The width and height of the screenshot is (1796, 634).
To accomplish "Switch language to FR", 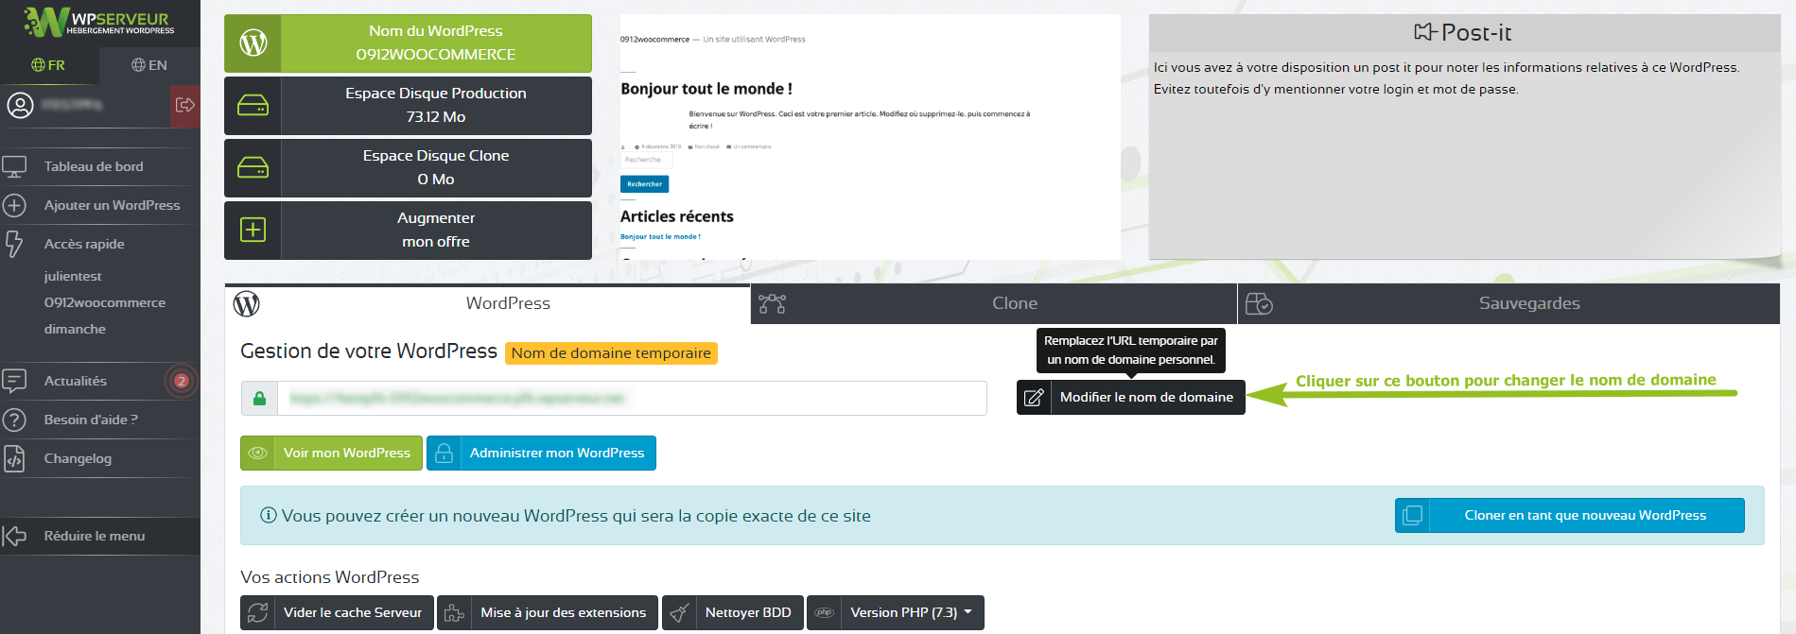I will point(48,65).
